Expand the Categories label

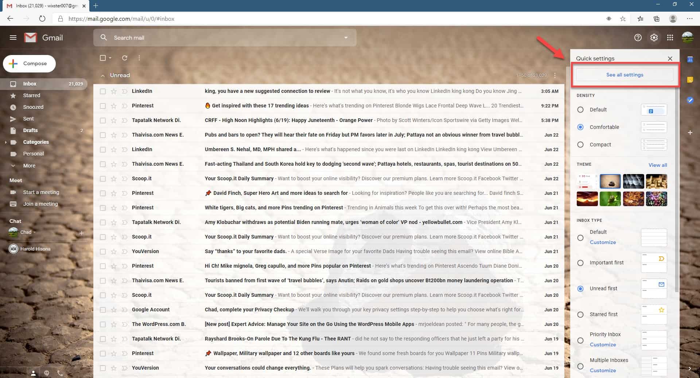(5, 142)
